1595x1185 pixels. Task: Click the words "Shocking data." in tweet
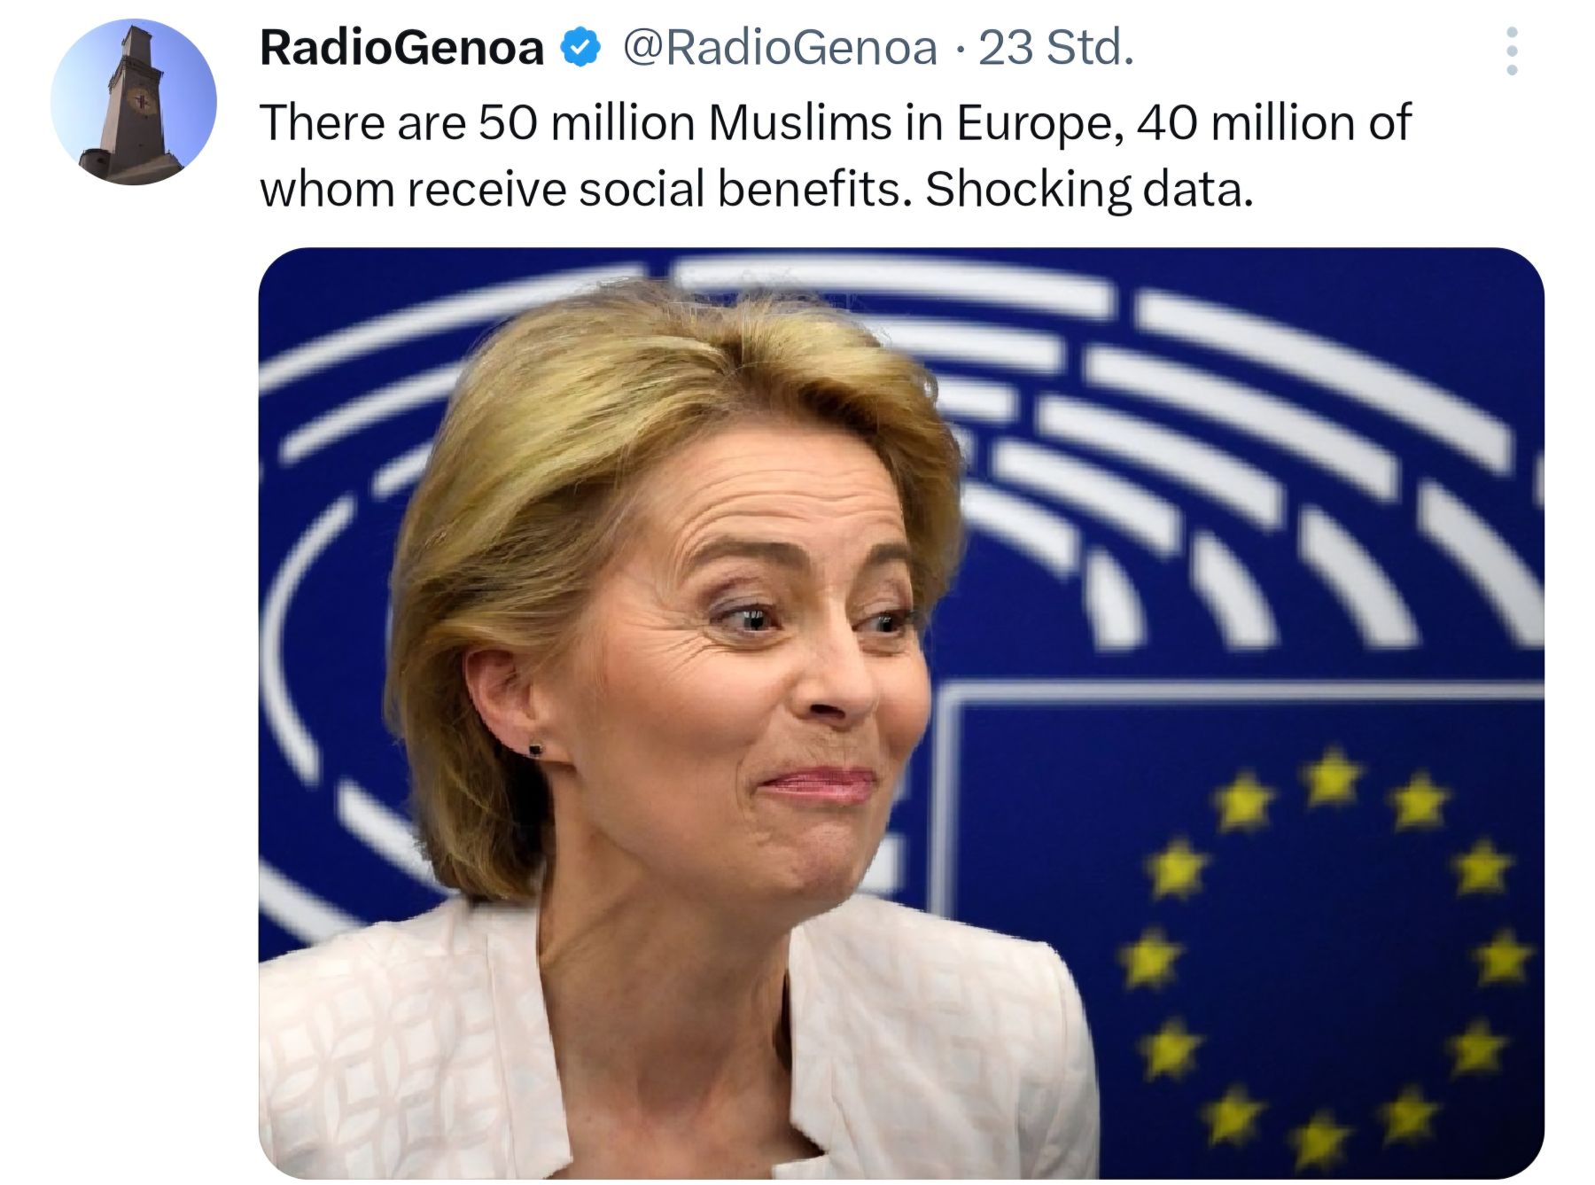(x=1089, y=189)
